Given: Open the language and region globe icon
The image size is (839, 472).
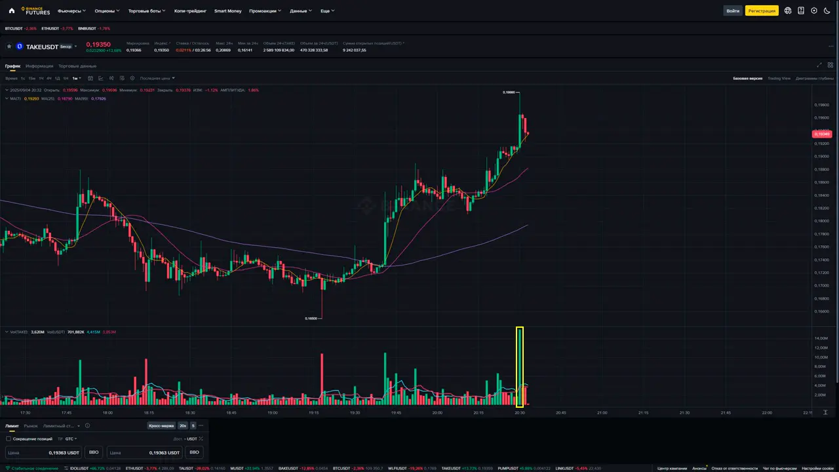Looking at the screenshot, I should point(788,10).
